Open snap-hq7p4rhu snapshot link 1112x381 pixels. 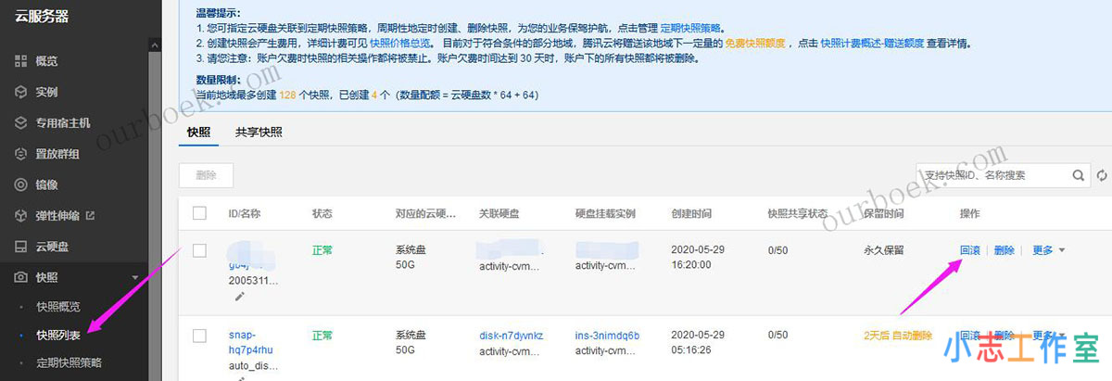pos(250,342)
